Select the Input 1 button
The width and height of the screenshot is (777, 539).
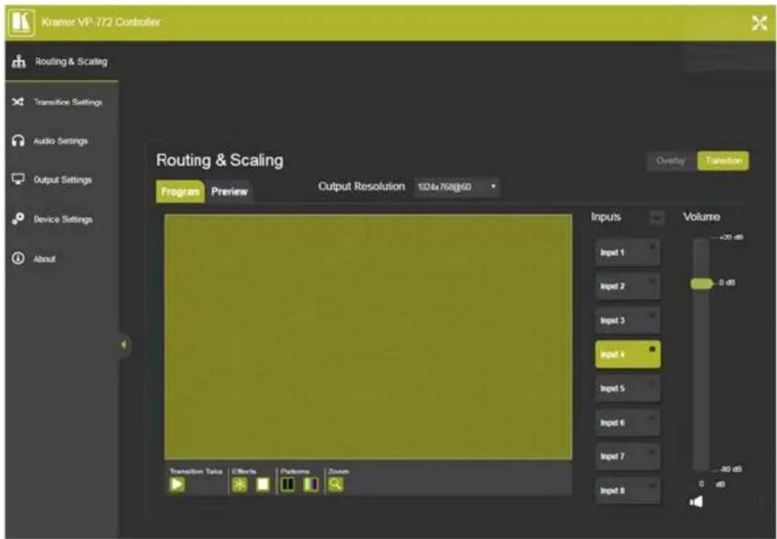(628, 252)
